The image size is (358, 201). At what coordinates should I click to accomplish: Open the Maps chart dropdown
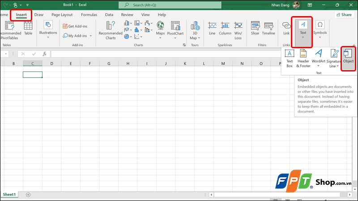coord(160,30)
